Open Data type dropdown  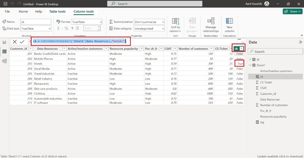coord(36,28)
